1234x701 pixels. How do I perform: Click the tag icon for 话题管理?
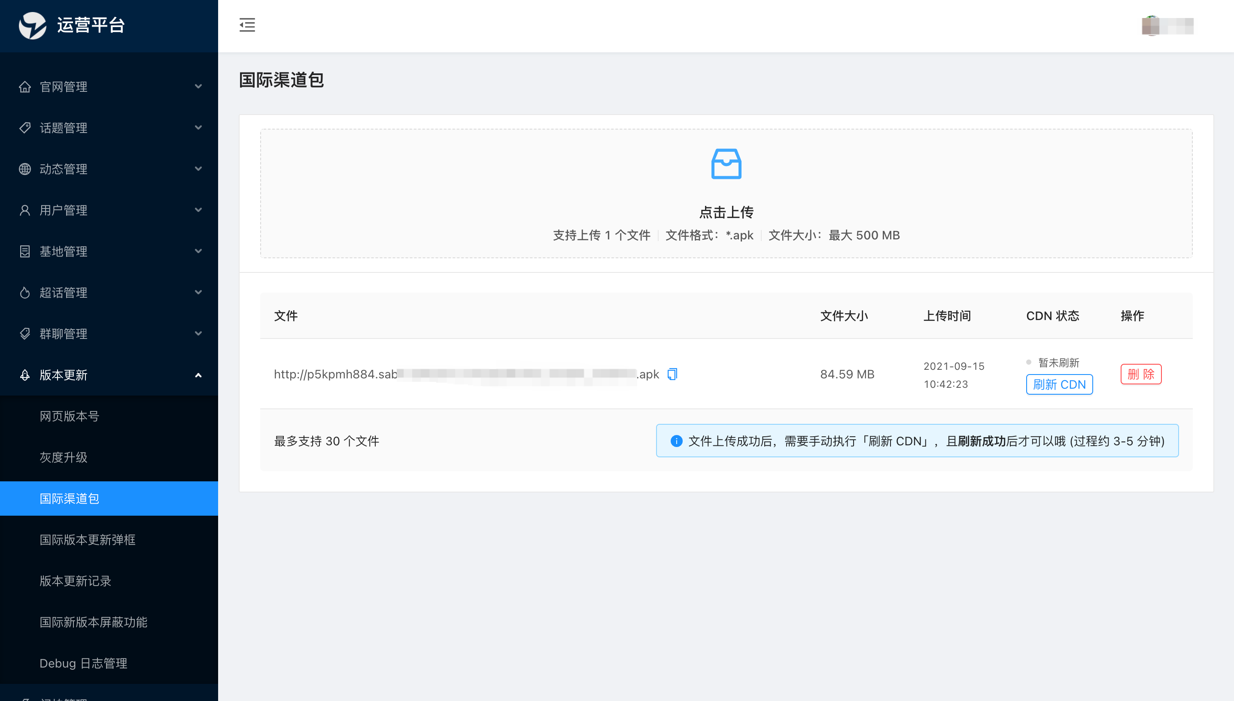[x=25, y=128]
